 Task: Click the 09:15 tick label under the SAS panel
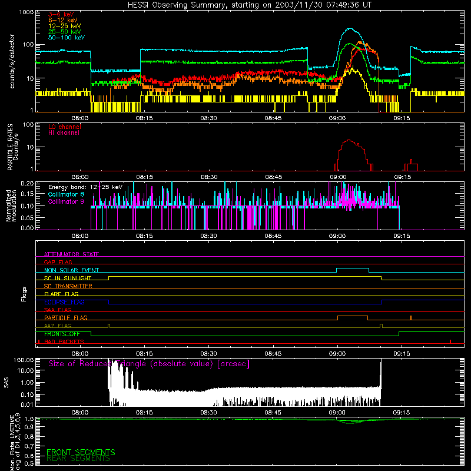click(x=402, y=413)
